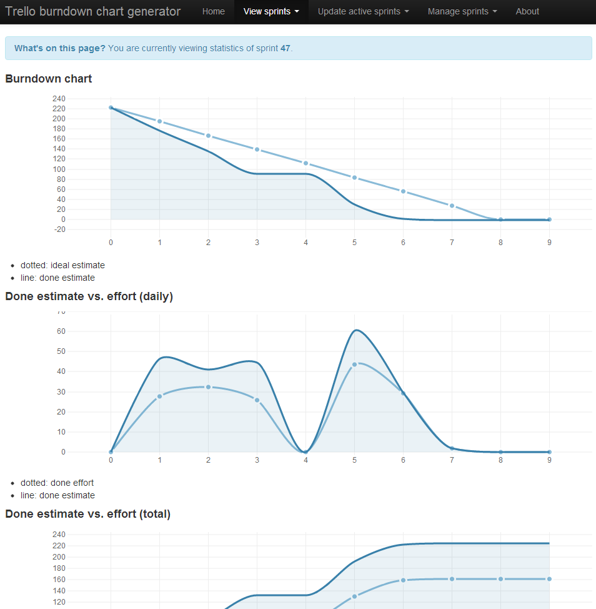Click the 220 y-axis label on burndown chart
The width and height of the screenshot is (596, 609).
[59, 108]
